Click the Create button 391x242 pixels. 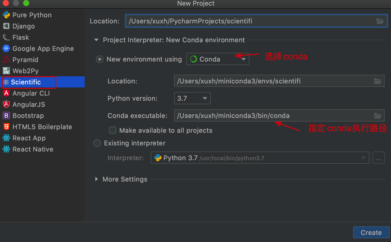click(x=371, y=233)
